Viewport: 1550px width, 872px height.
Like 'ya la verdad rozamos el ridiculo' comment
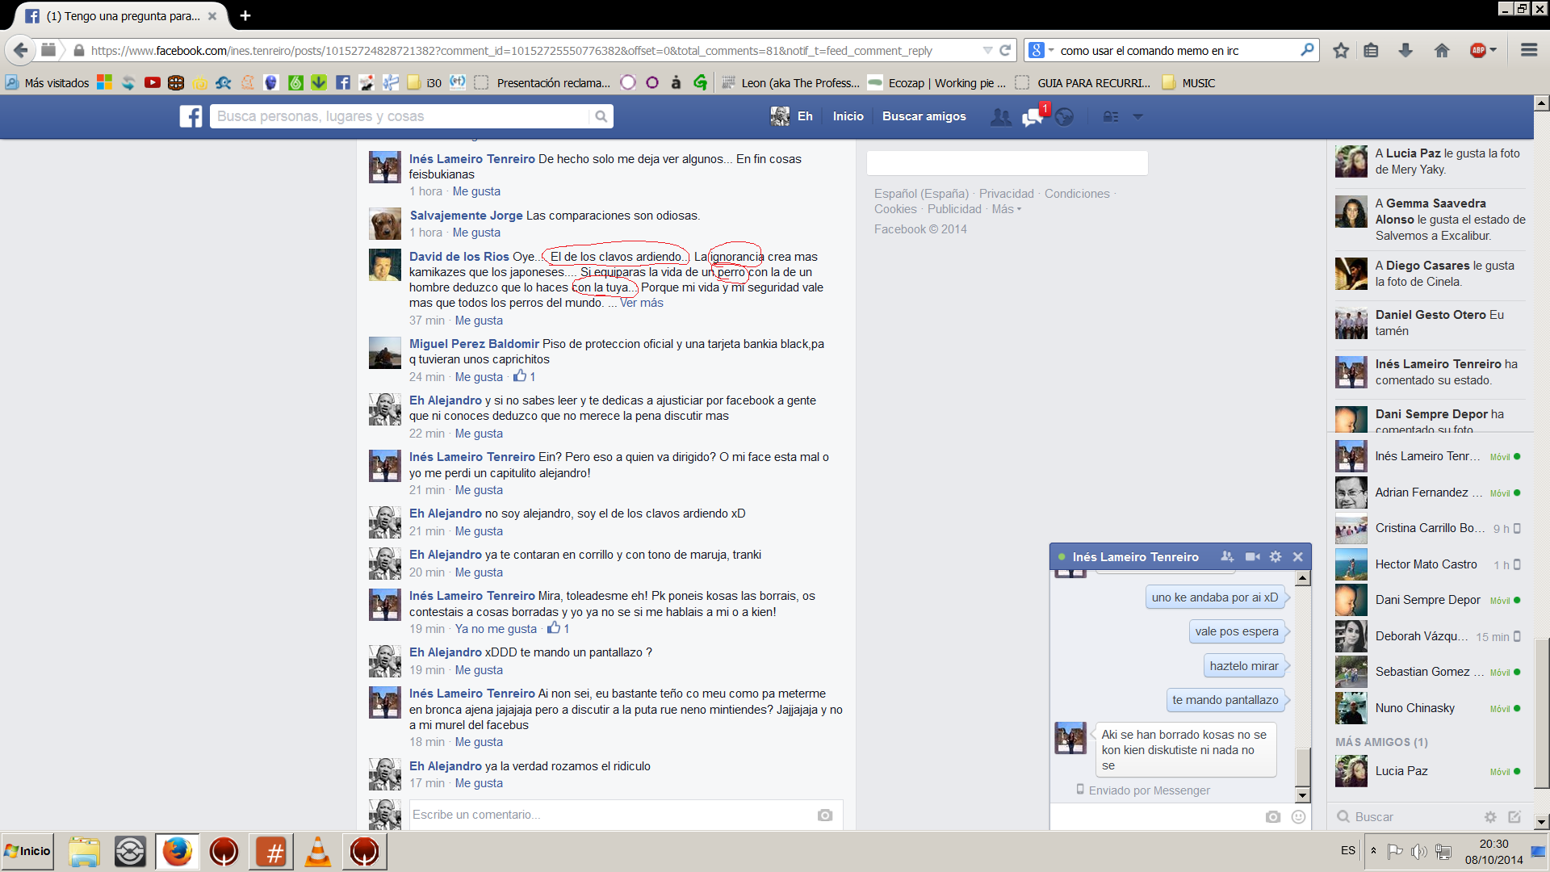[x=479, y=783]
